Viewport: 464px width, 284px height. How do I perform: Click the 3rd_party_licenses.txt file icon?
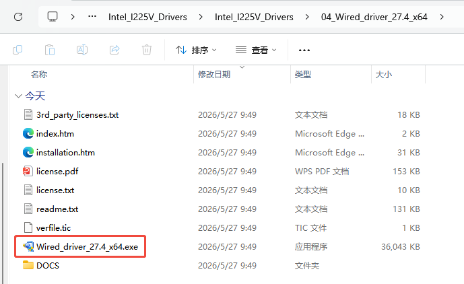(28, 115)
